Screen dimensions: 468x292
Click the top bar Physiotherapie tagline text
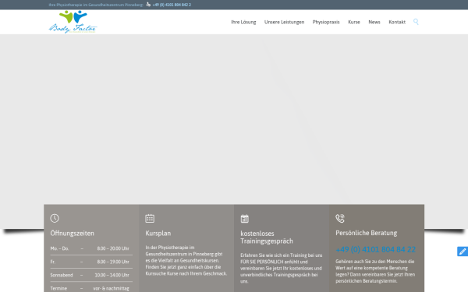(x=96, y=5)
